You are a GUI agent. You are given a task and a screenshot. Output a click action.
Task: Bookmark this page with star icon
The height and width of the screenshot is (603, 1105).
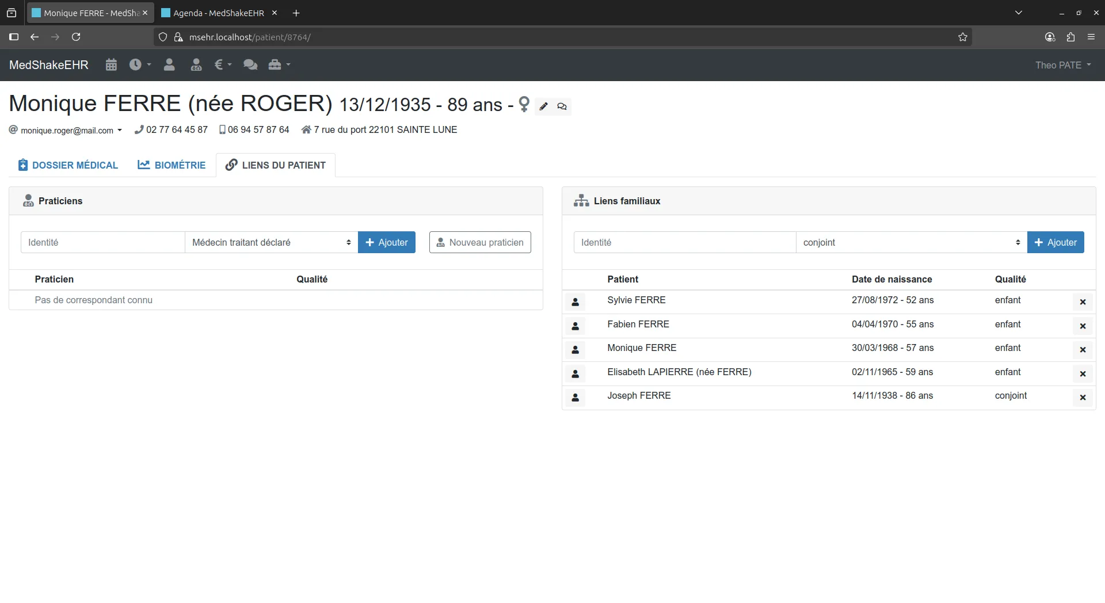[963, 37]
